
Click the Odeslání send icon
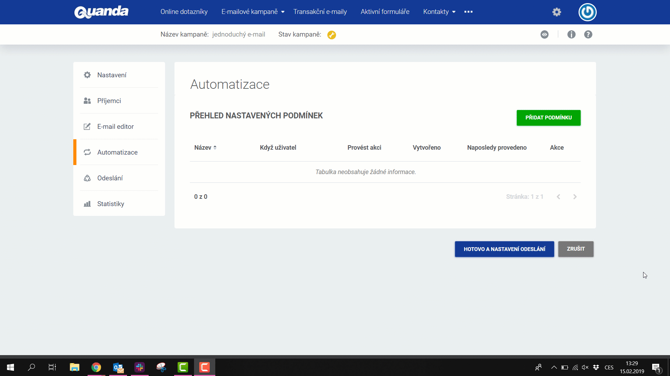click(87, 178)
